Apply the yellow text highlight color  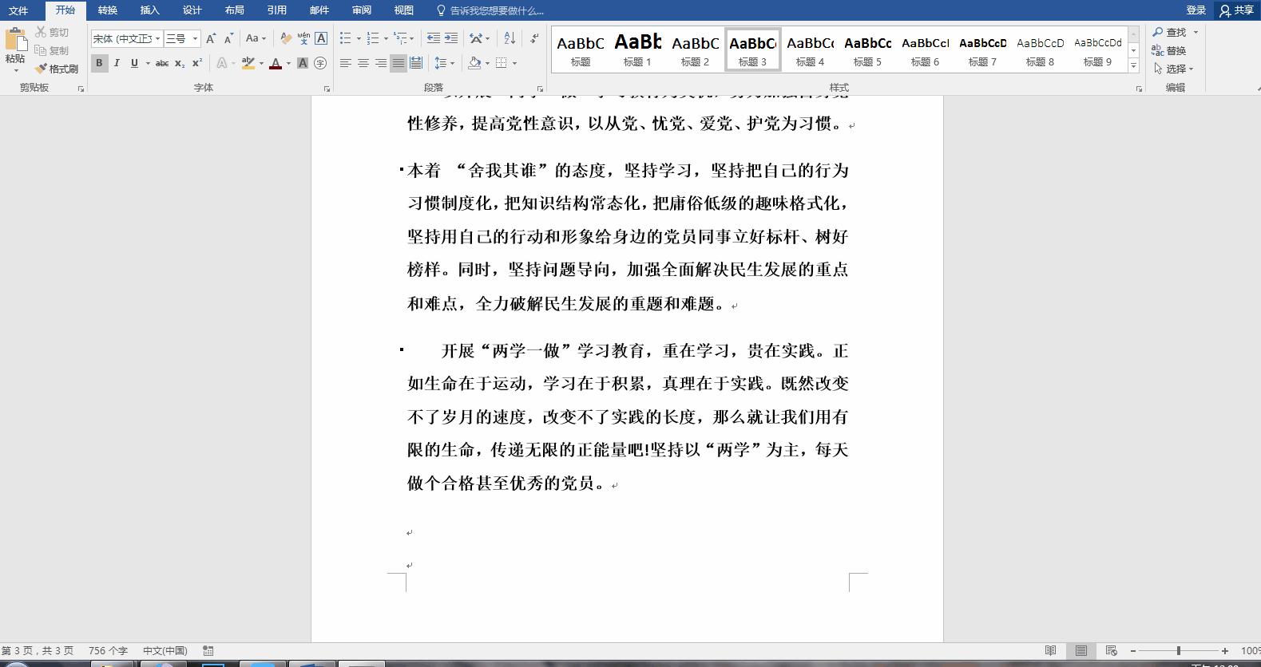pos(248,63)
